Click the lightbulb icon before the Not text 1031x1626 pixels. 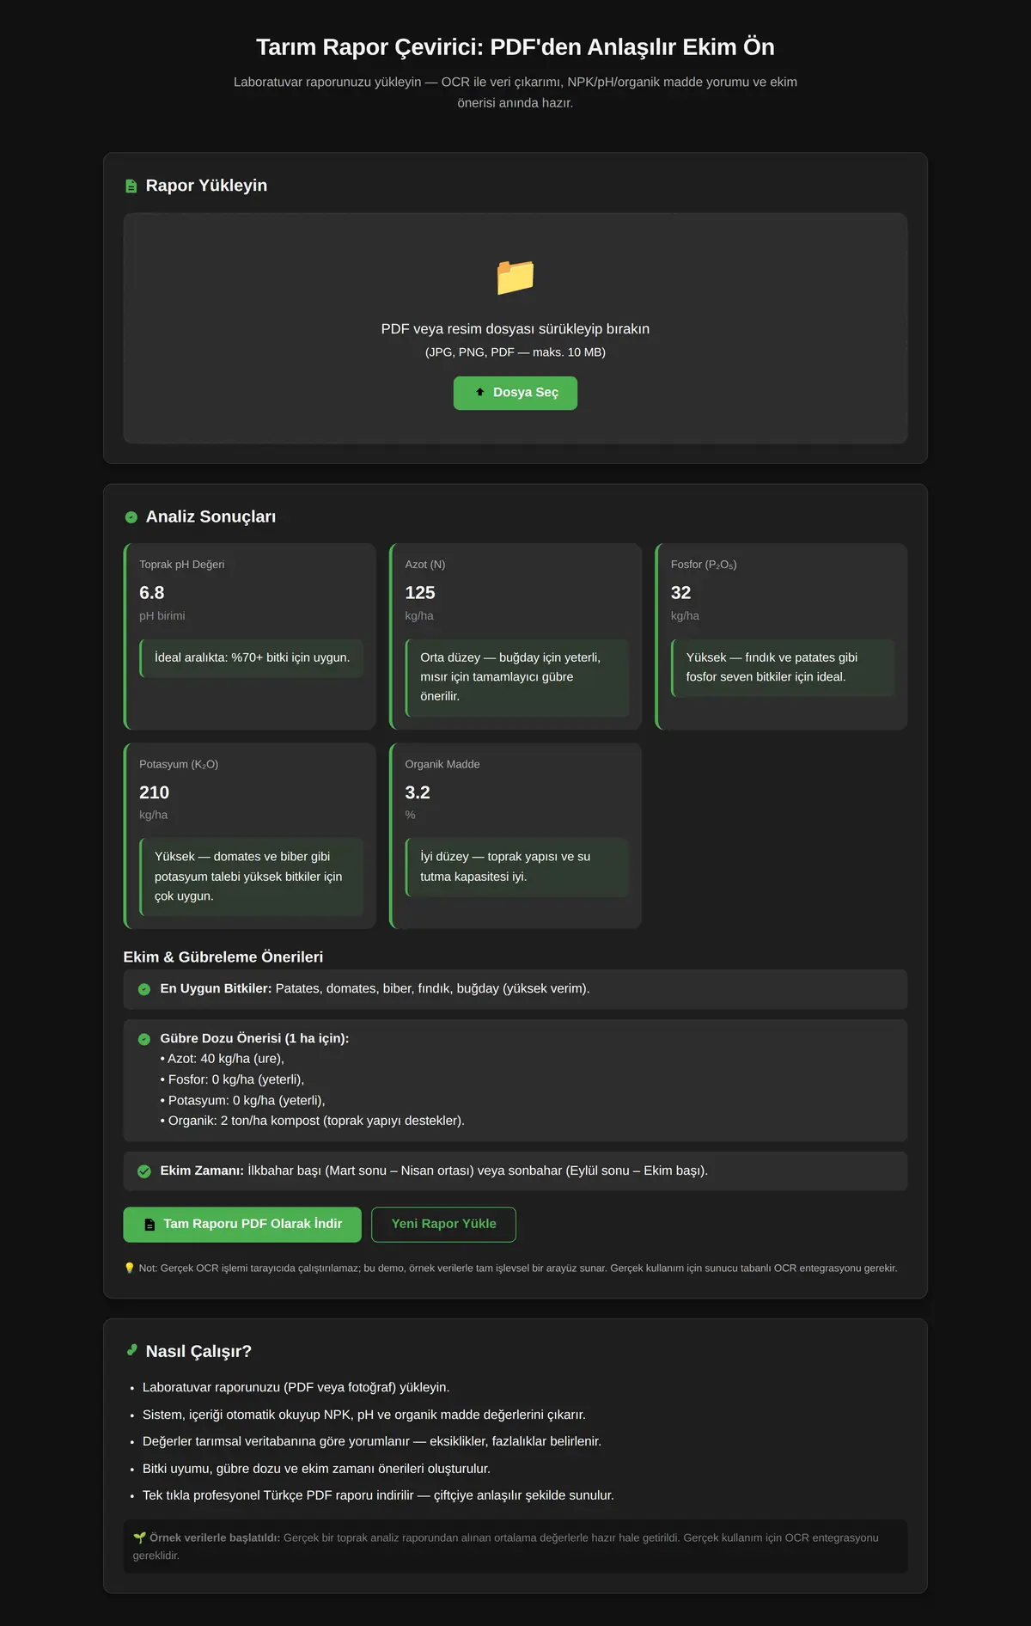pos(130,1268)
